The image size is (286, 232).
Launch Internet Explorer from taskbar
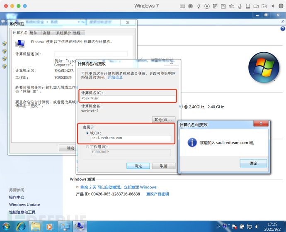pos(21,227)
